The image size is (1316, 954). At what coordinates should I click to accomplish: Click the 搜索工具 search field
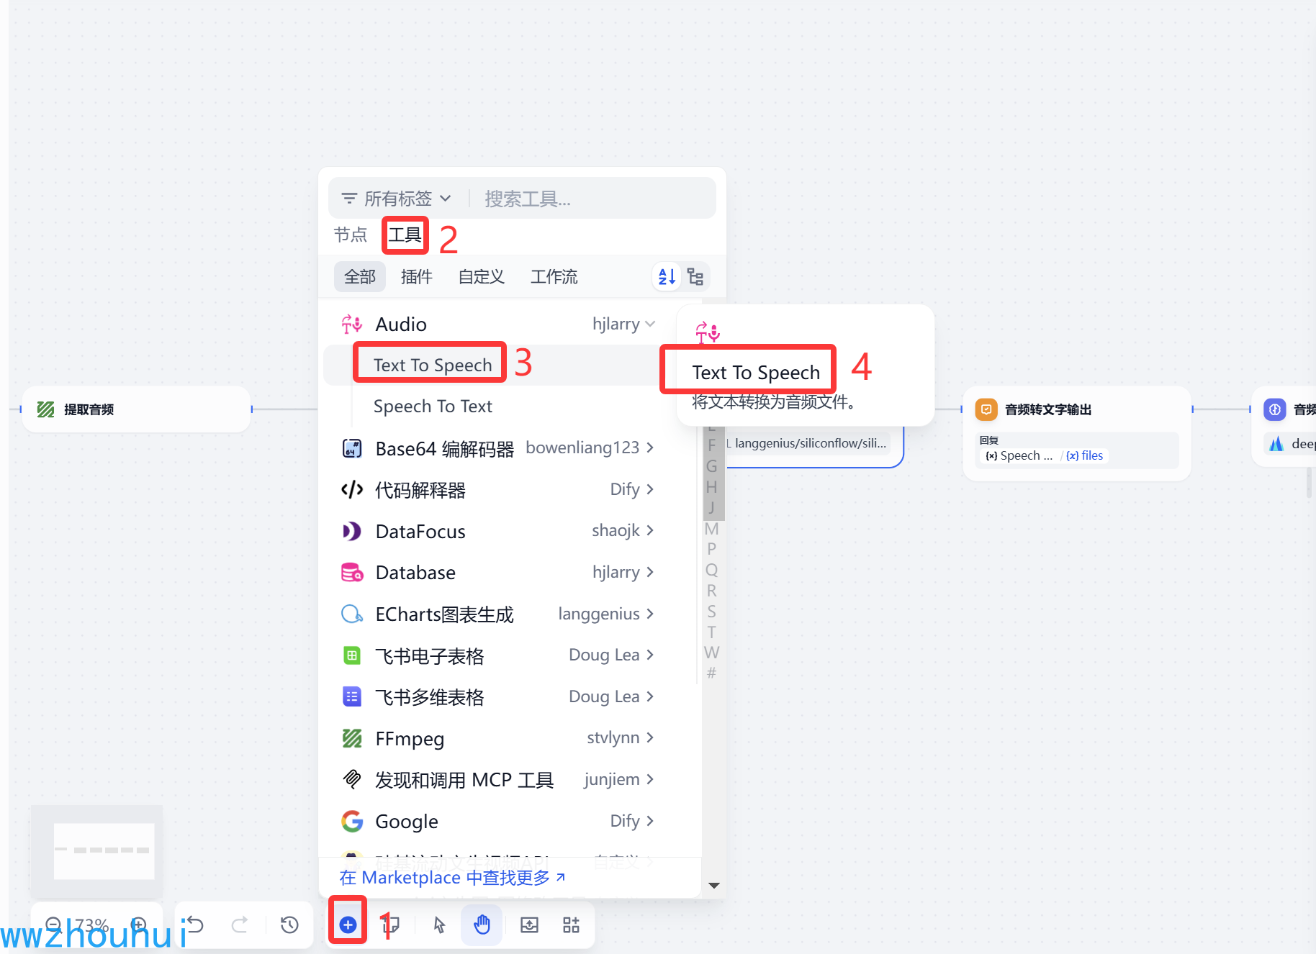[x=594, y=198]
